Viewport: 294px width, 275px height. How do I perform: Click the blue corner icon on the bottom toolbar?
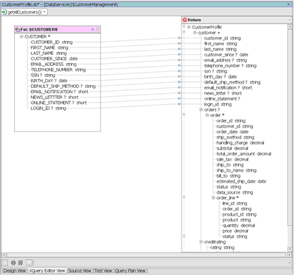click(290, 263)
